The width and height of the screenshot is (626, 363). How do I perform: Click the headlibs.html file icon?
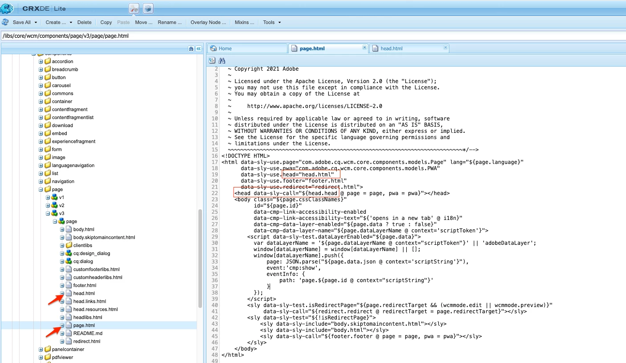click(x=69, y=317)
